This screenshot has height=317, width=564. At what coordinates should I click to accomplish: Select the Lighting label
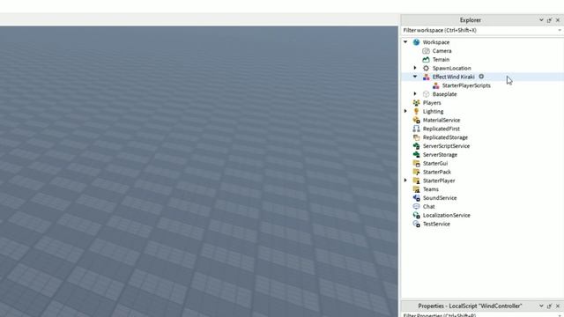433,112
